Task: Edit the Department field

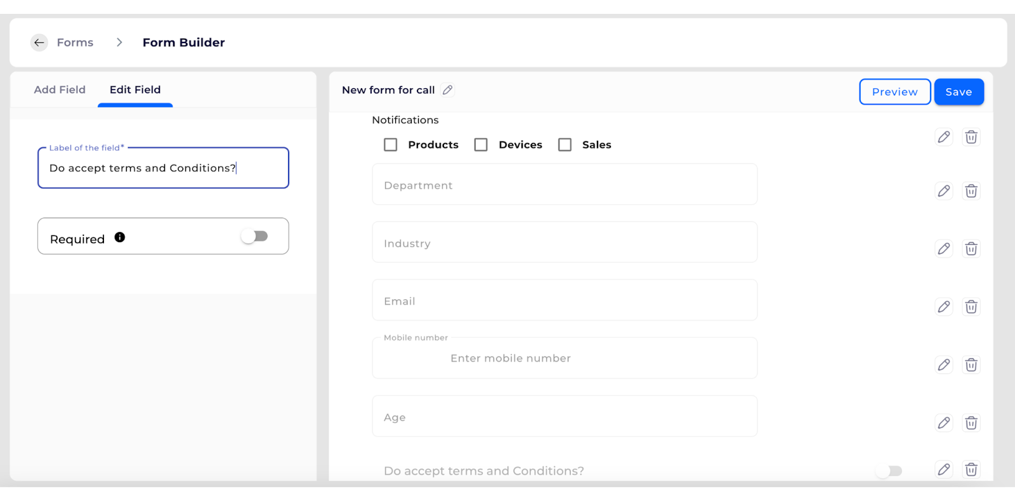Action: (x=944, y=191)
